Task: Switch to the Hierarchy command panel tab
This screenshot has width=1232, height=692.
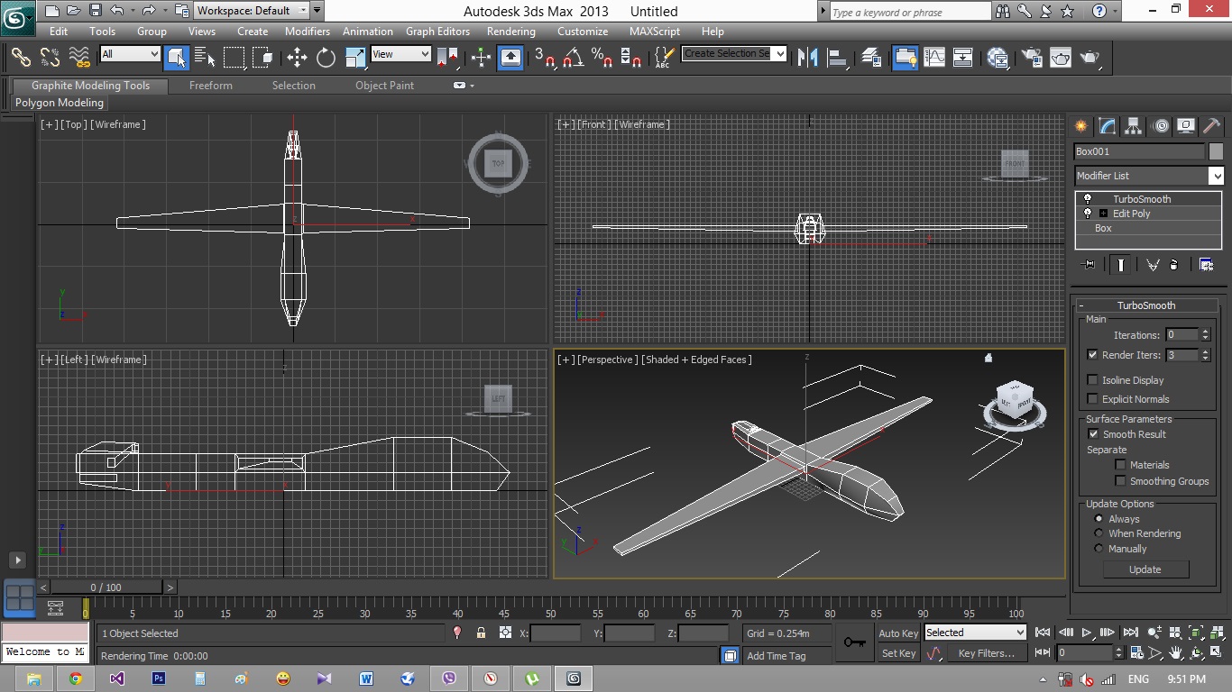Action: [x=1134, y=126]
